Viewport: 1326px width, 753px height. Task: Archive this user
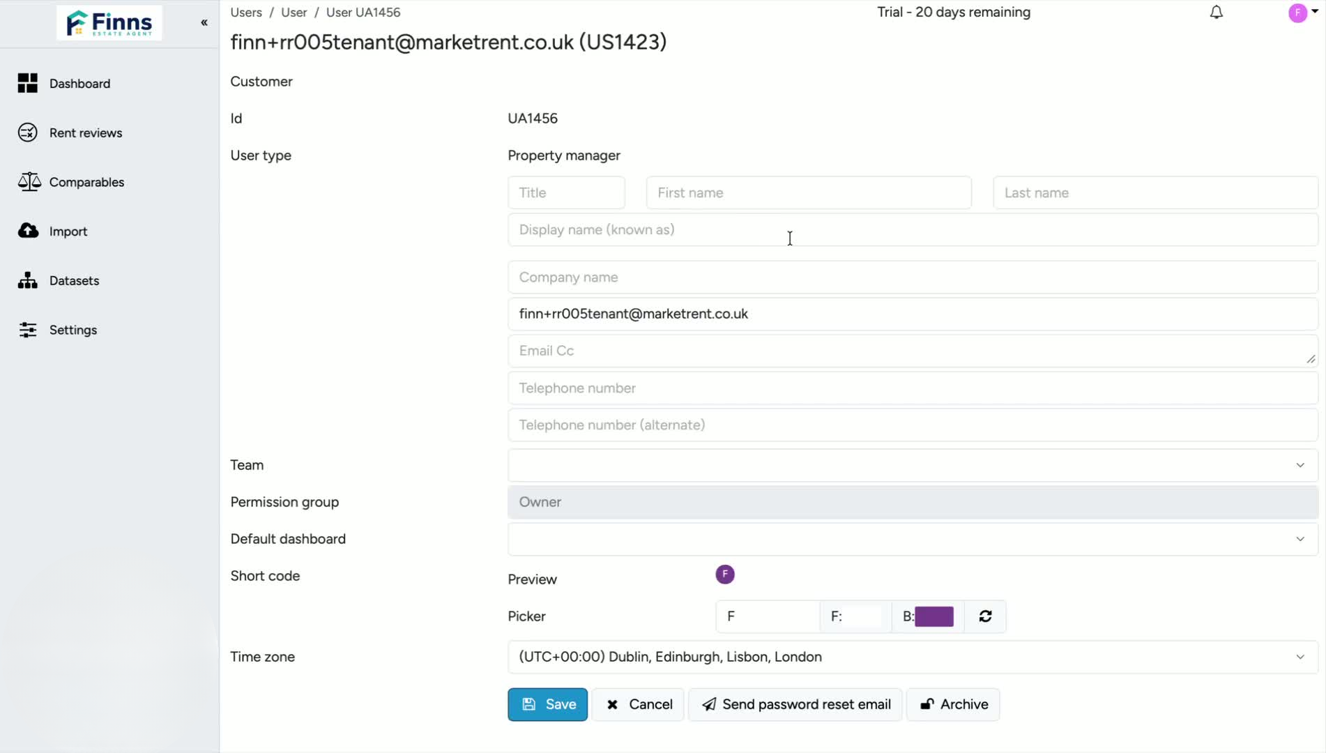pyautogui.click(x=953, y=704)
